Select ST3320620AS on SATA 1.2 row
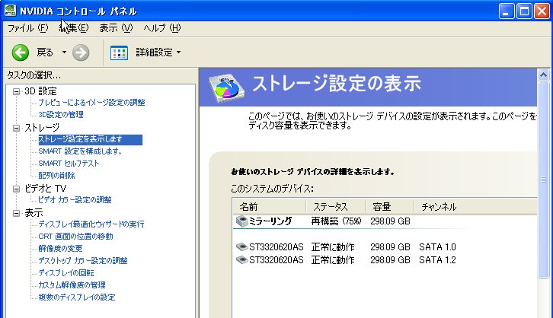This screenshot has width=553, height=318. point(276,260)
